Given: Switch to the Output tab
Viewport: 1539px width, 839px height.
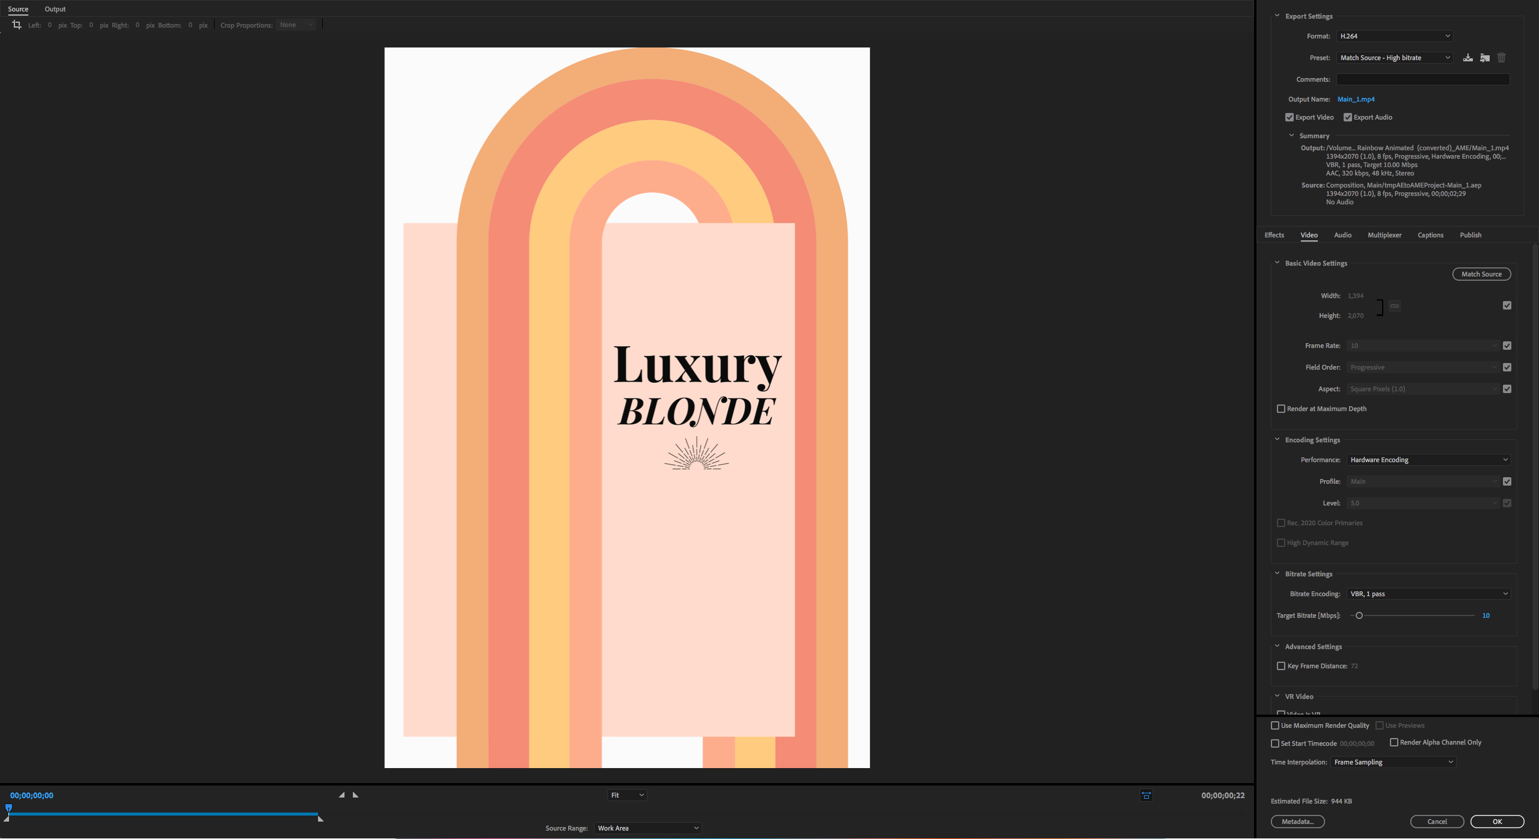Looking at the screenshot, I should pos(55,9).
